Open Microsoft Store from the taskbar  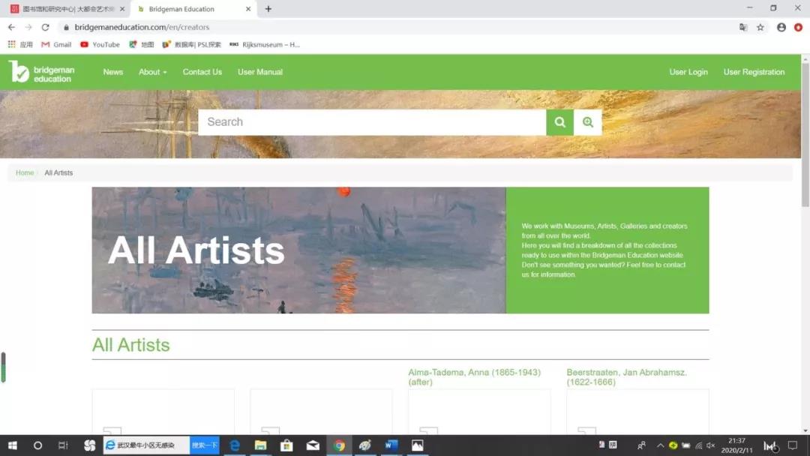[x=286, y=445]
